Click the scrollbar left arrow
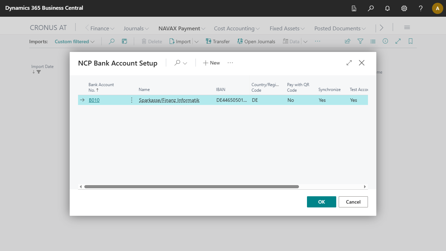This screenshot has height=251, width=446. 81,187
